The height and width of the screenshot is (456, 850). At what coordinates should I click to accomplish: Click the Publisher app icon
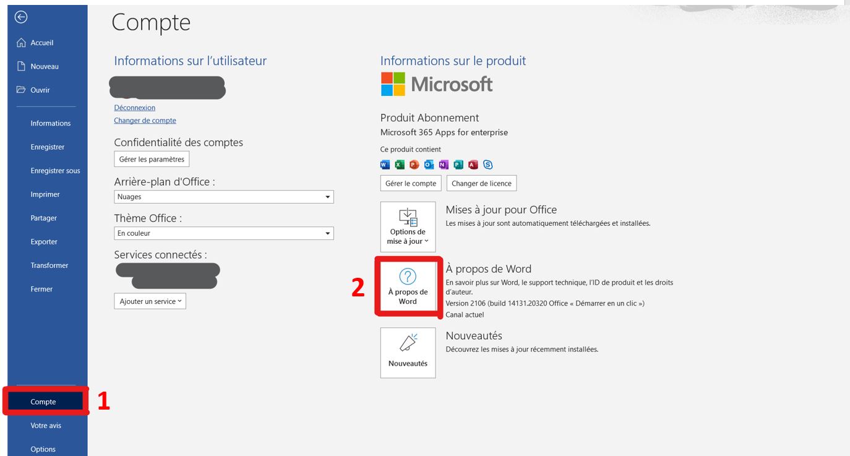pos(458,165)
